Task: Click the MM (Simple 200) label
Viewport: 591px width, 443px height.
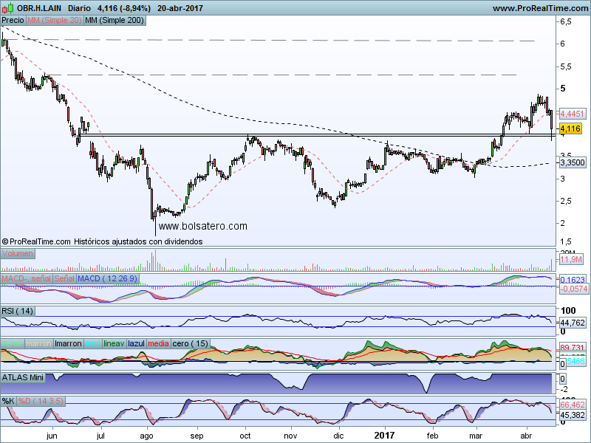Action: coord(114,21)
